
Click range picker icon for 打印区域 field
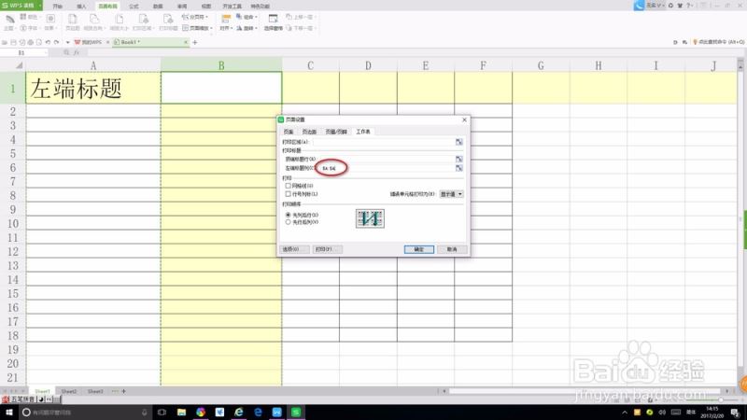458,142
